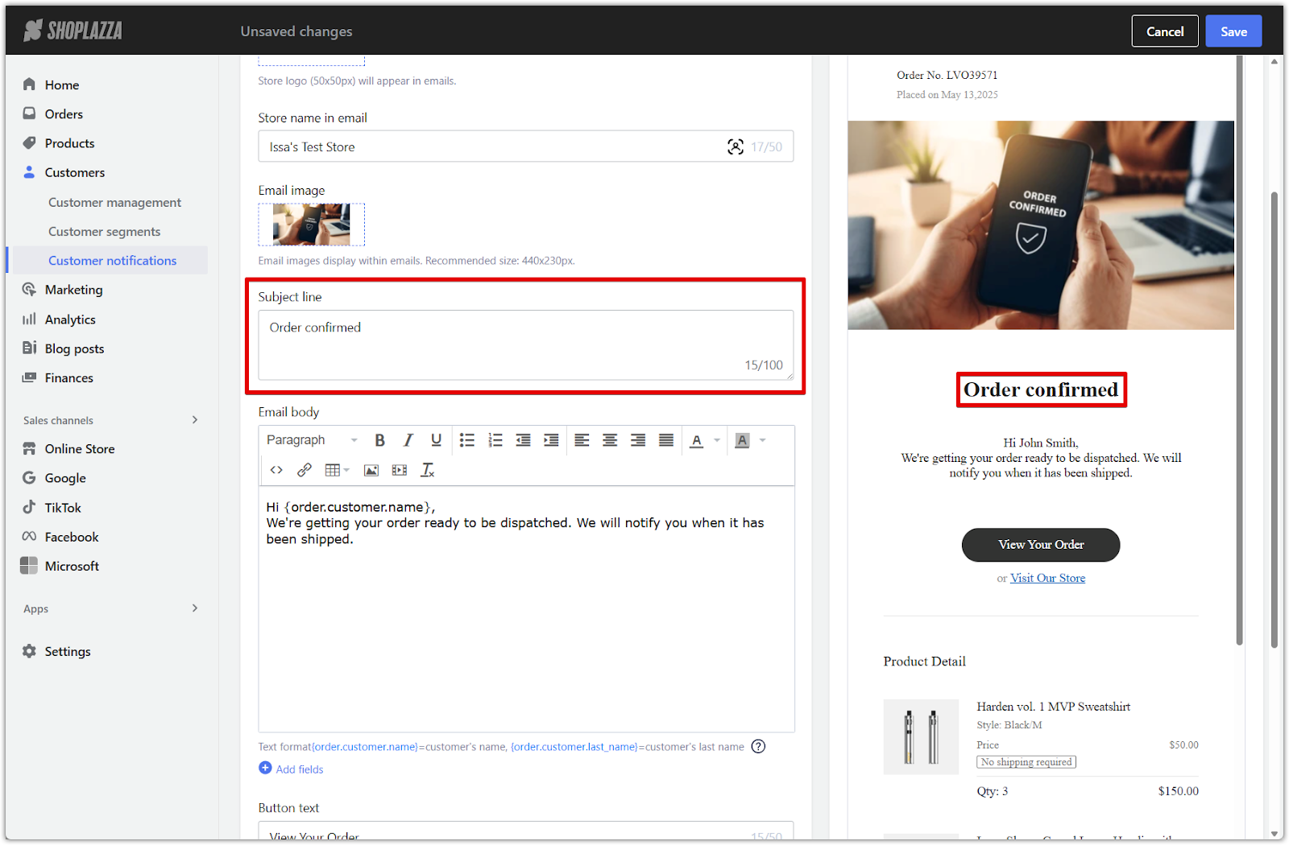Increase indent in email body
This screenshot has width=1289, height=845.
pyautogui.click(x=551, y=440)
